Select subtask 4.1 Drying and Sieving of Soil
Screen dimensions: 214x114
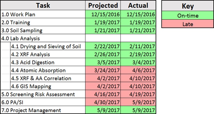(47, 46)
